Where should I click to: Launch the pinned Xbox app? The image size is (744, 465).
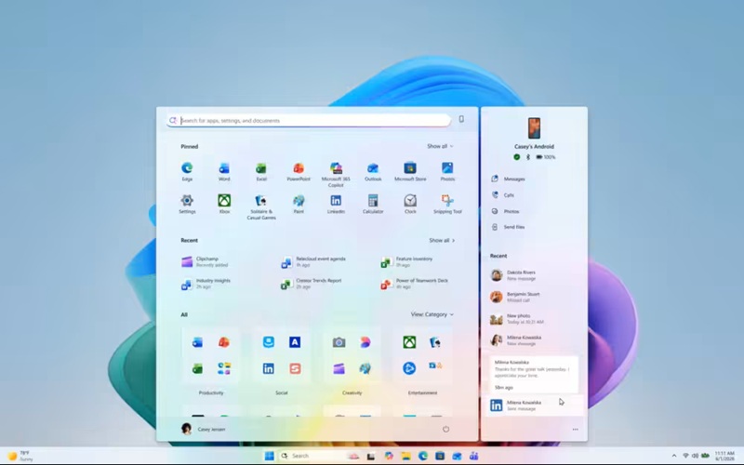click(x=224, y=204)
